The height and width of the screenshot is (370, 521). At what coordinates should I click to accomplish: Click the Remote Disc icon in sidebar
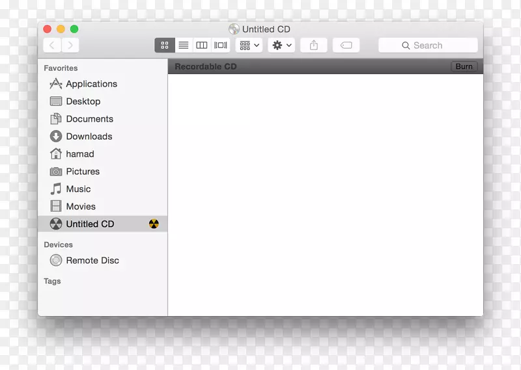pos(56,260)
